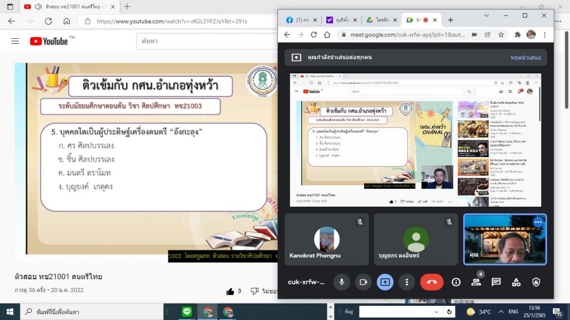Open the Meet chat panel
This screenshot has height=320, width=570.
496,282
